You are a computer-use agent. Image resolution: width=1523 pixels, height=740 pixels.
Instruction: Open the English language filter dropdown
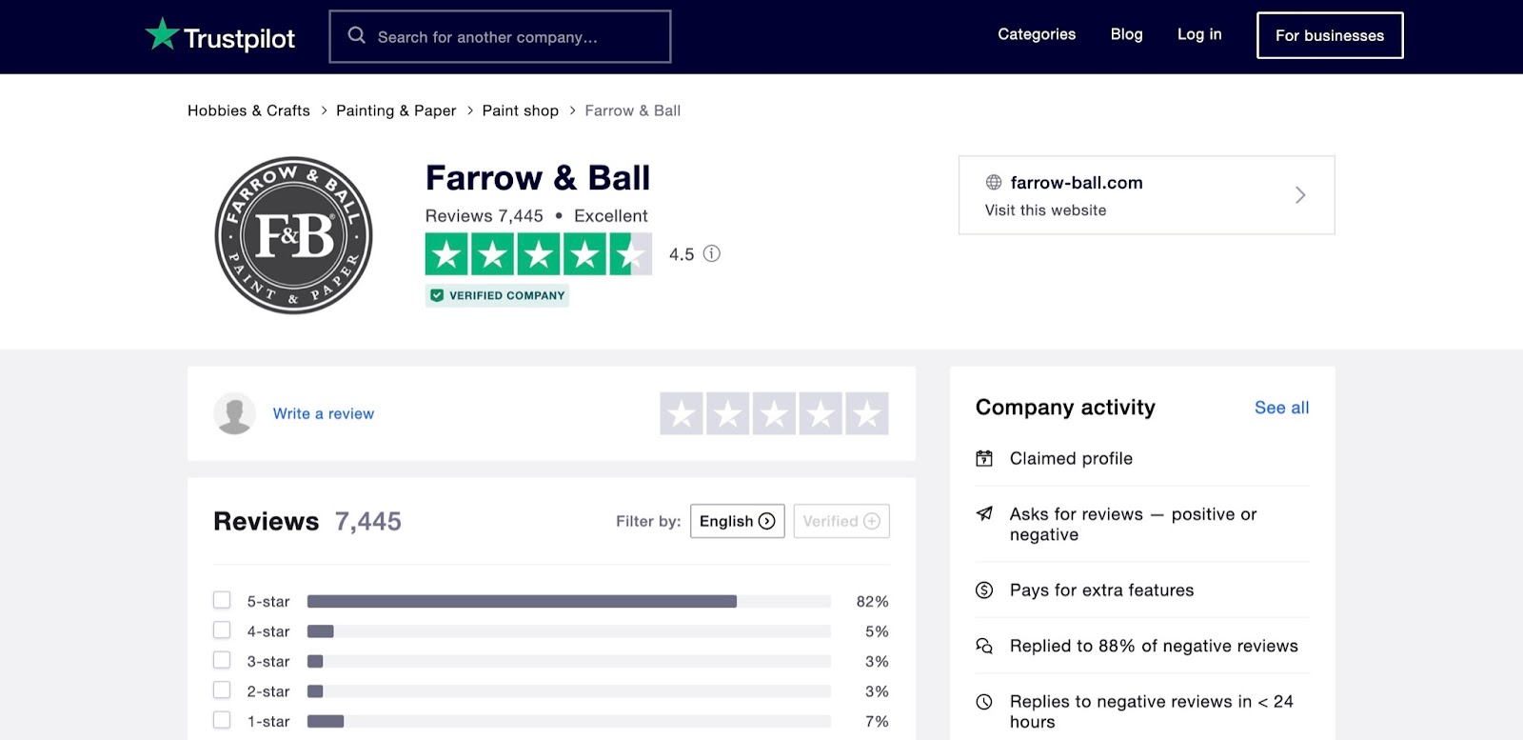(738, 521)
